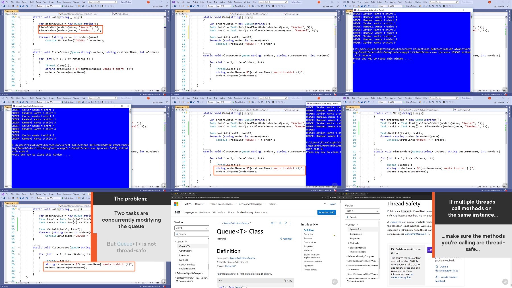The width and height of the screenshot is (512, 288).
Task: Open new tab in Queue<T> Class browser window
Action: click(x=197, y=194)
